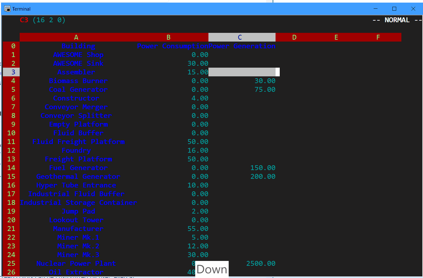Select the 'Miner Mk.1' cell
423x278 pixels.
point(78,237)
